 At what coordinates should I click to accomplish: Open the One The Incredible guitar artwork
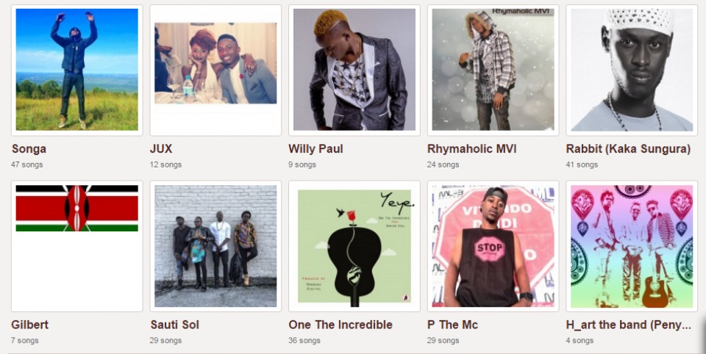tap(354, 246)
